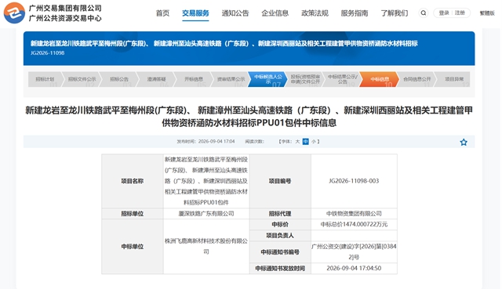Open the 政策法规 navigation item
Screen dimensions: 502x289
315,13
